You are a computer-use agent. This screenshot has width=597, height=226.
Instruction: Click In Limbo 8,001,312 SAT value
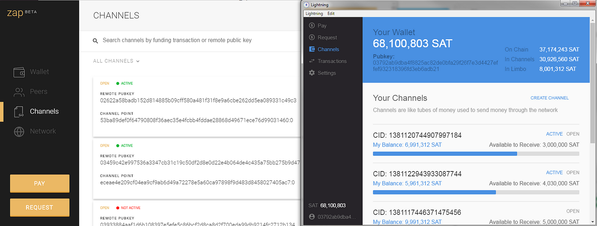tap(558, 69)
